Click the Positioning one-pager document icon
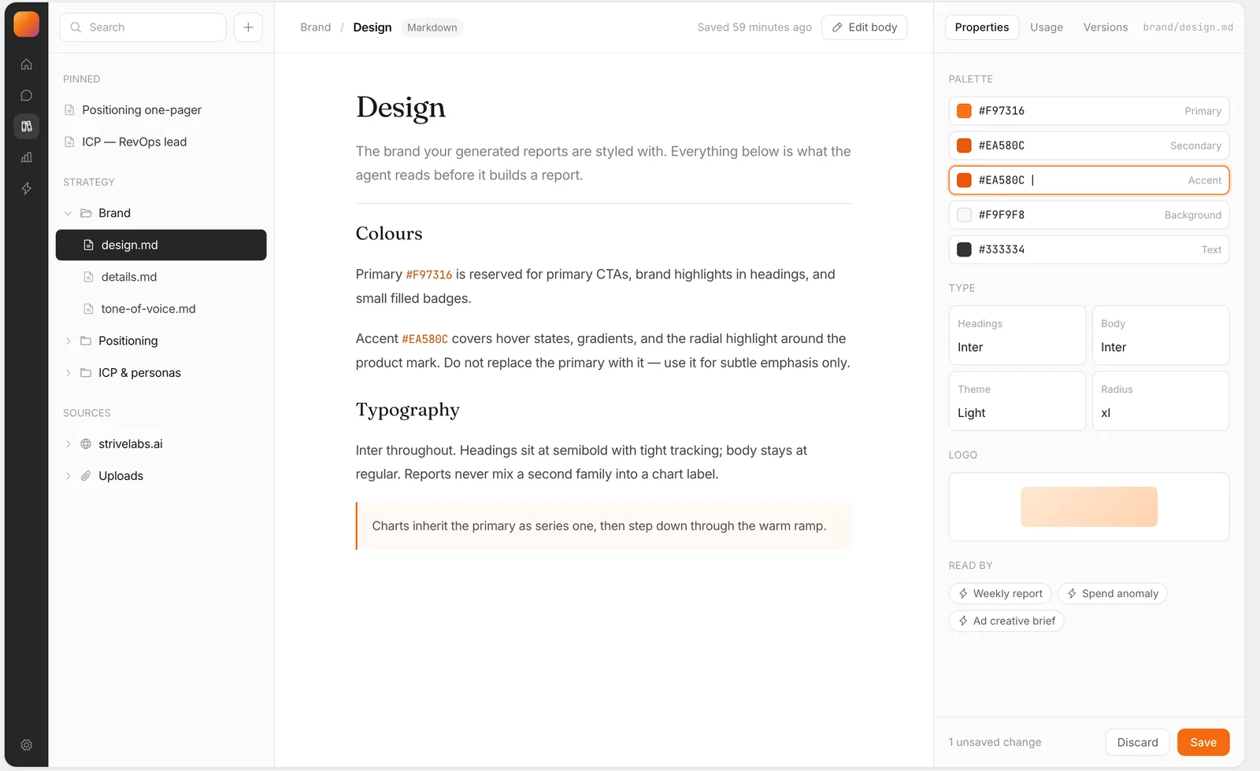 (69, 110)
